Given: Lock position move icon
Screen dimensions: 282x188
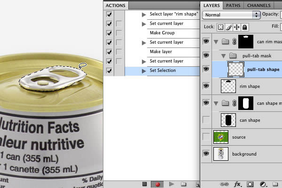Looking at the screenshot, I should [x=236, y=27].
